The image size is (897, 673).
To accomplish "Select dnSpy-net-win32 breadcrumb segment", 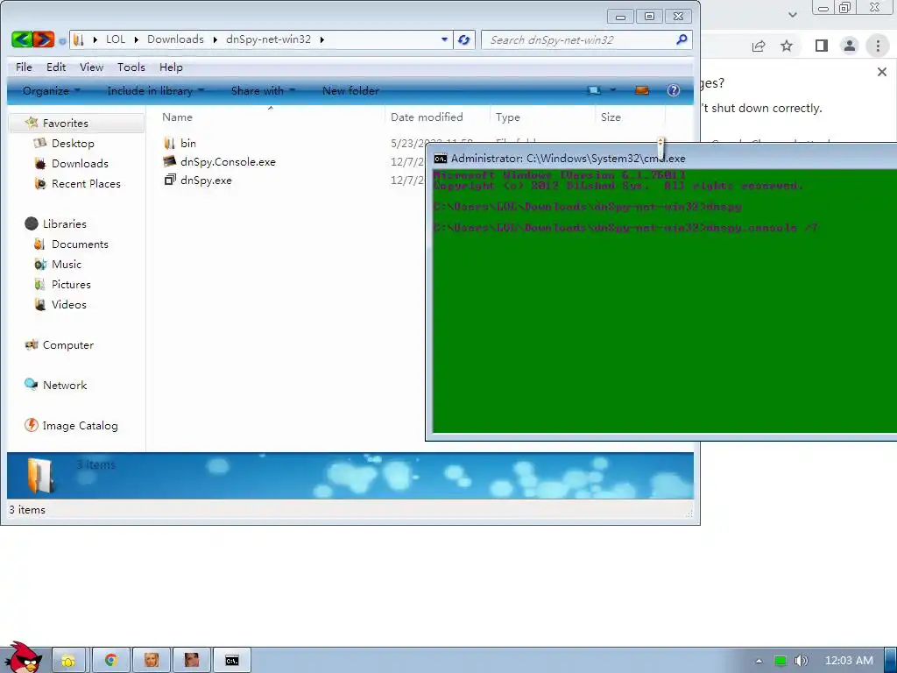I will (268, 39).
